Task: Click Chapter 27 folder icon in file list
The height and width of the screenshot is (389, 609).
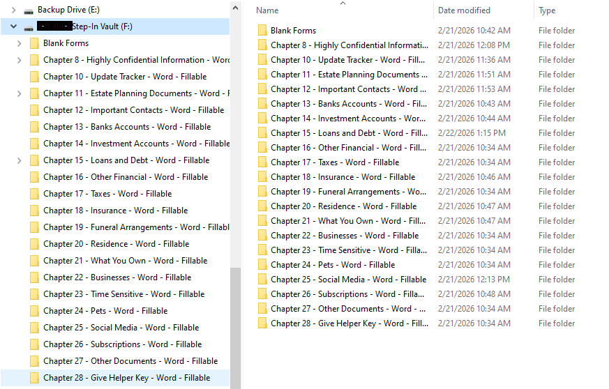Action: pos(262,309)
